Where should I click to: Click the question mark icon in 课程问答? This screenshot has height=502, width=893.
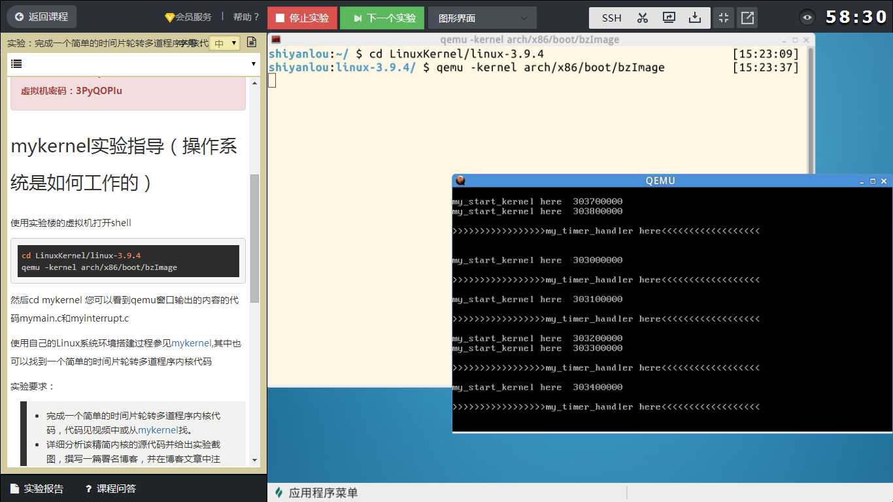click(88, 488)
